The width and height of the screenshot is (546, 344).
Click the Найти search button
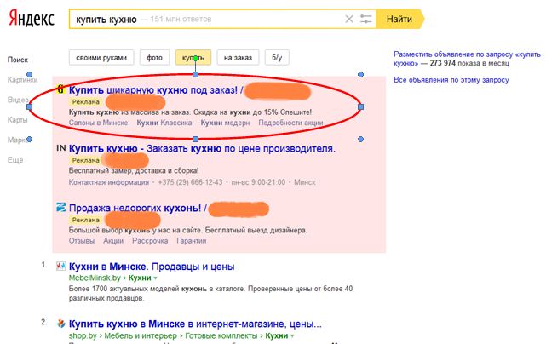400,19
